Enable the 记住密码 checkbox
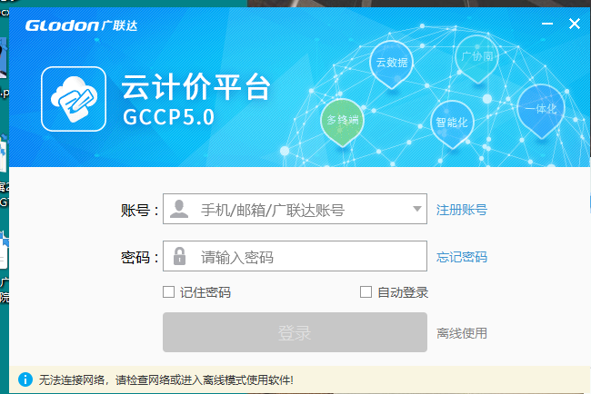Viewport: 591px width, 394px height. click(168, 291)
